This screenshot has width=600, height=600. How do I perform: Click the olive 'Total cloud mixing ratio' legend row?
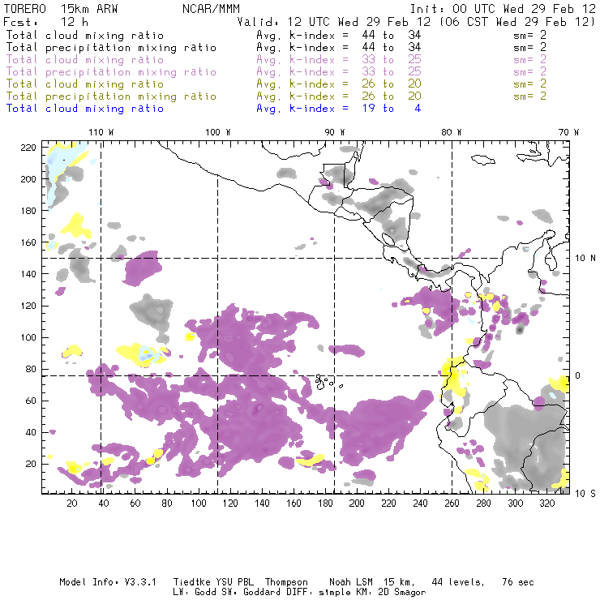point(85,84)
